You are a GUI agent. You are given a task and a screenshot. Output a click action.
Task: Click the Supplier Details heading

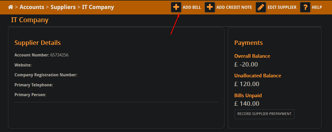tap(38, 43)
